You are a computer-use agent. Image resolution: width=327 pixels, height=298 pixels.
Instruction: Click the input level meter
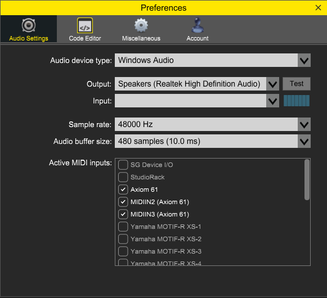pyautogui.click(x=297, y=101)
